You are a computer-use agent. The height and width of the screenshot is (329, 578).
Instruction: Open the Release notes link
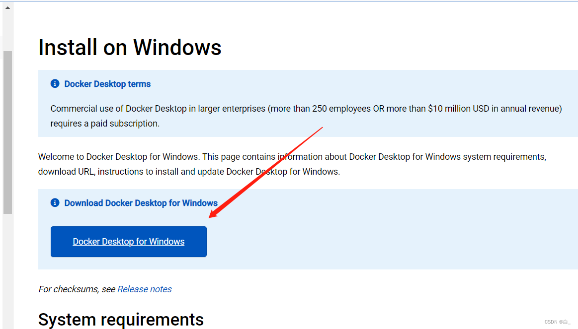click(145, 289)
